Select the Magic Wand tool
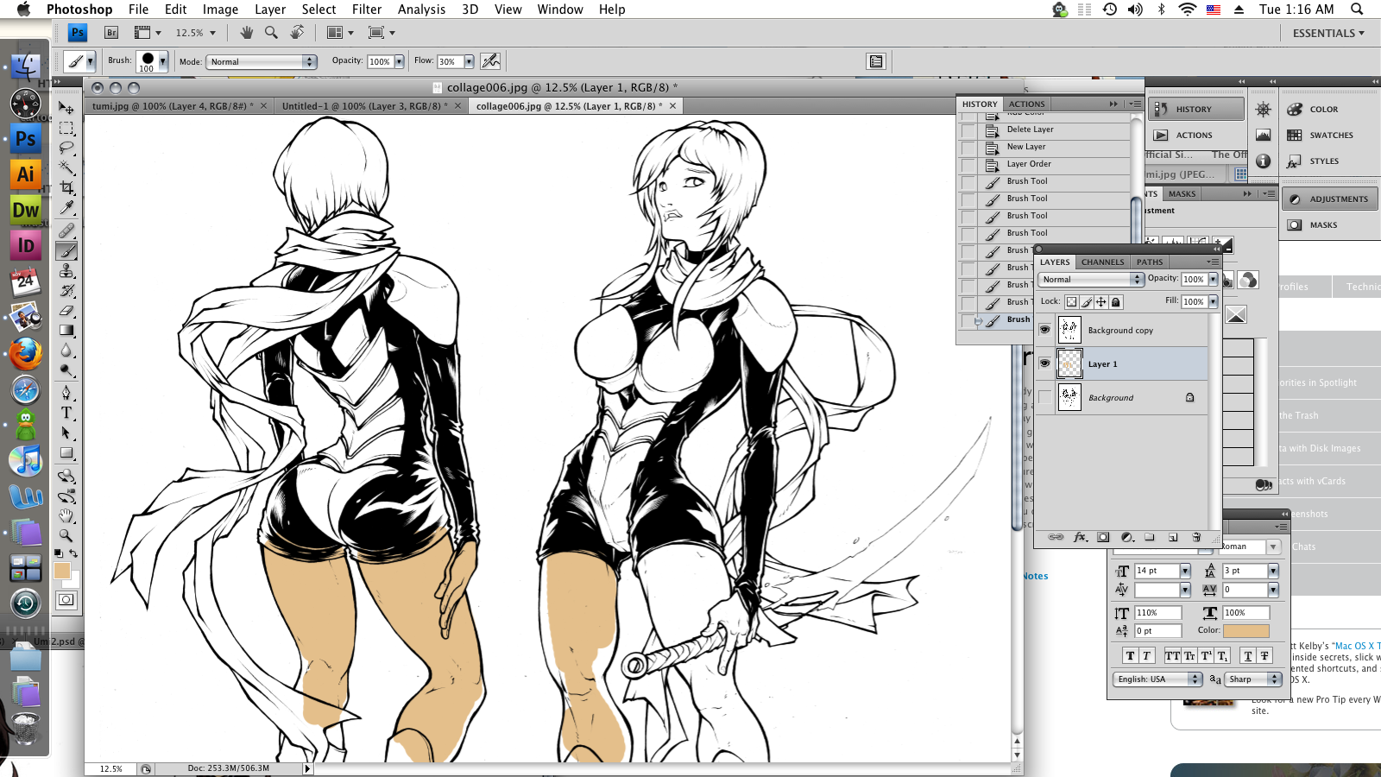 point(66,167)
